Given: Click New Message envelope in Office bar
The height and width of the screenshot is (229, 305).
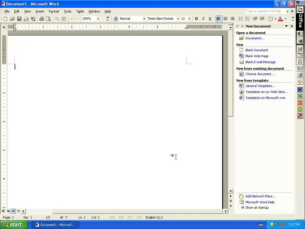Looking at the screenshot, I should click(x=300, y=49).
